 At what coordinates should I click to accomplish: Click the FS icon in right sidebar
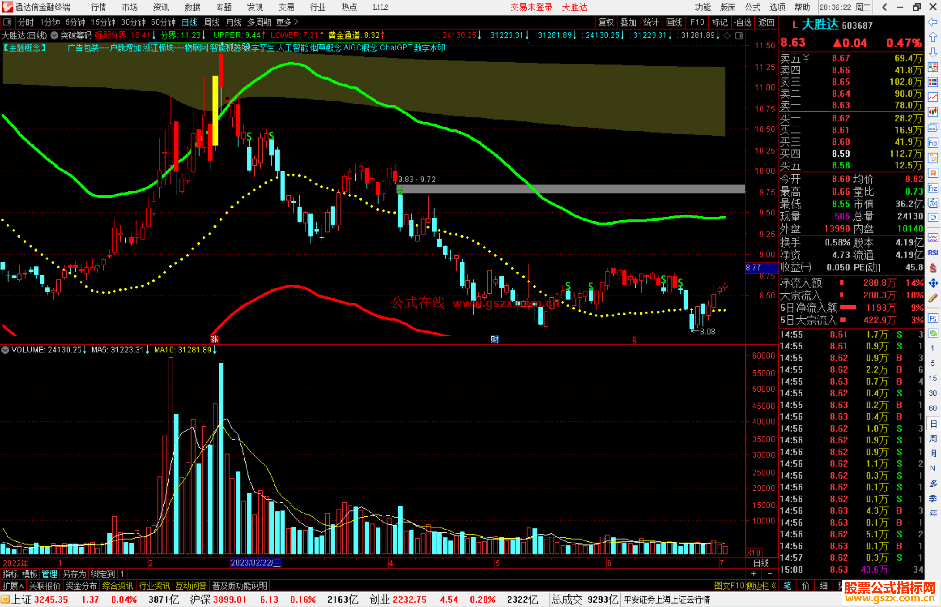pos(933,319)
